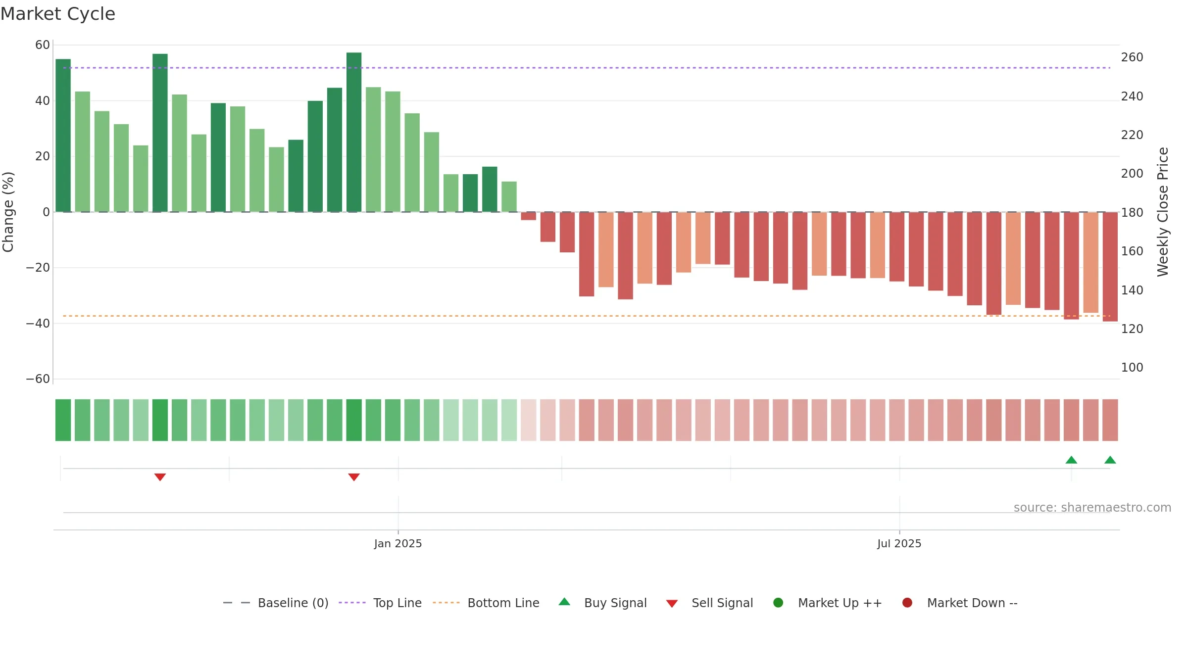Click the red Sell Signal legend triangle

[x=672, y=604]
